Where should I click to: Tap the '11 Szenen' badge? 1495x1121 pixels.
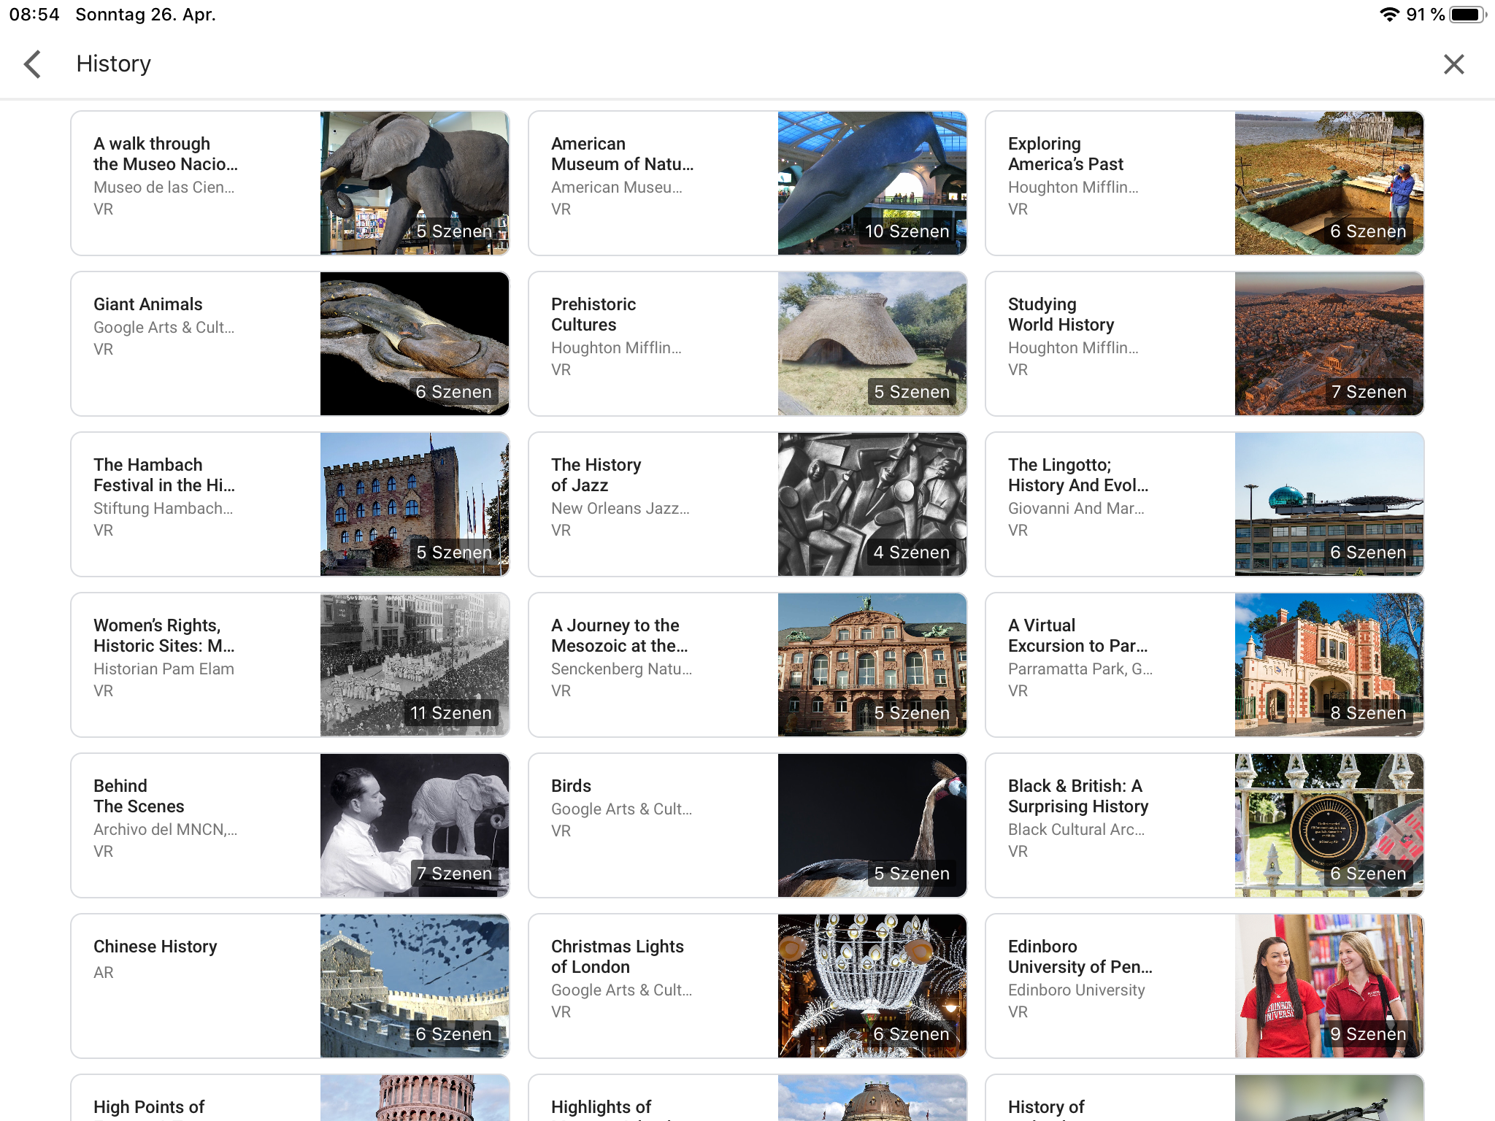(450, 712)
